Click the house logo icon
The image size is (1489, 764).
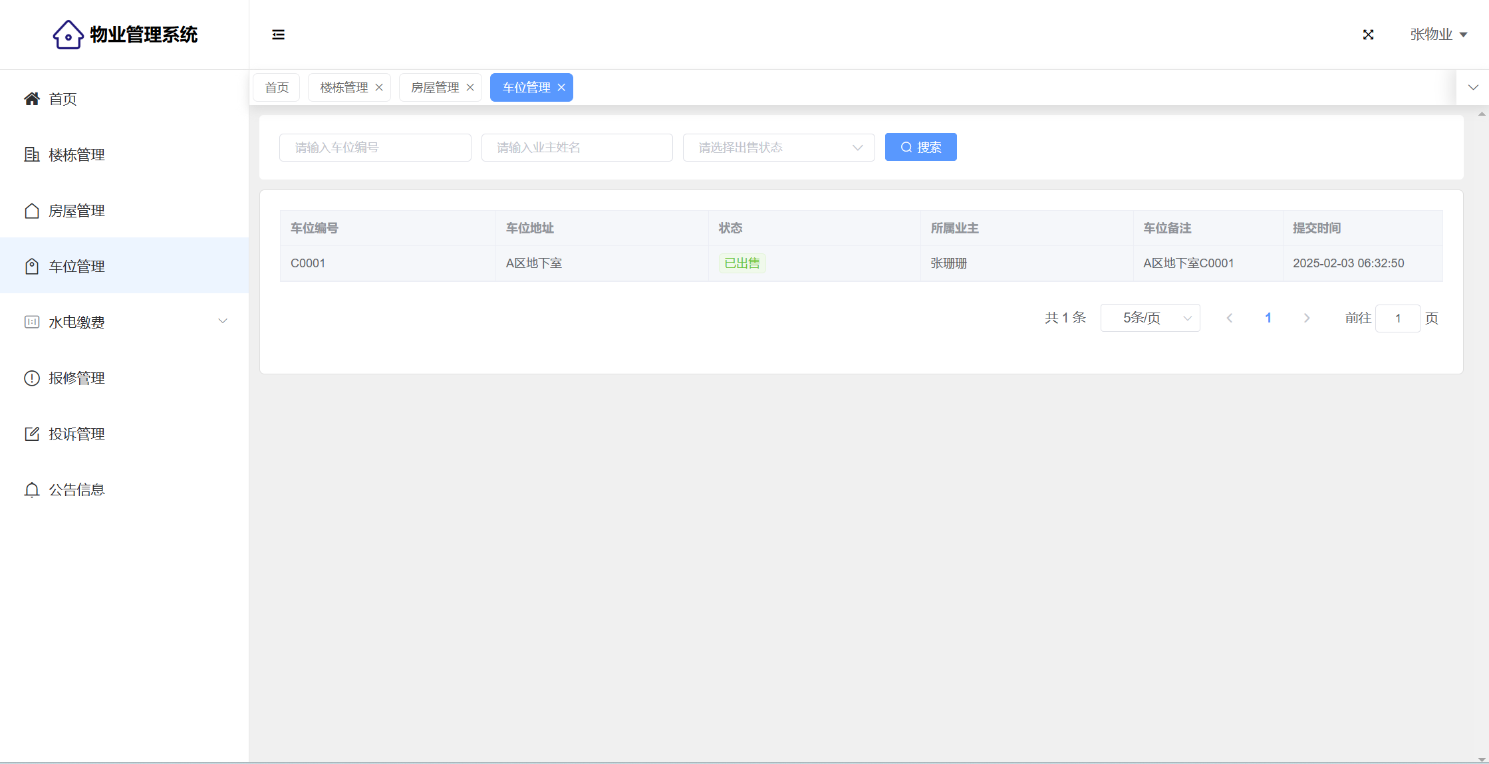tap(68, 35)
